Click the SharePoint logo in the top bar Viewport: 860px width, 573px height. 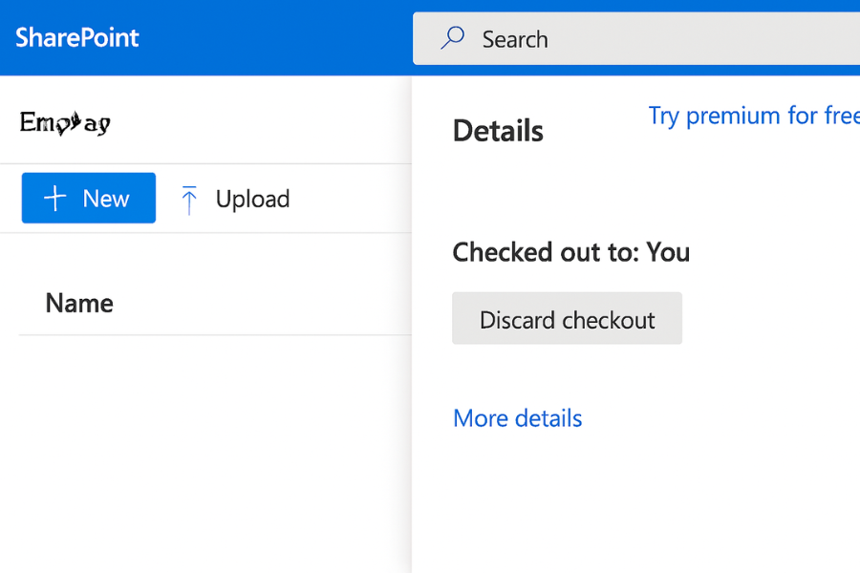pos(75,37)
